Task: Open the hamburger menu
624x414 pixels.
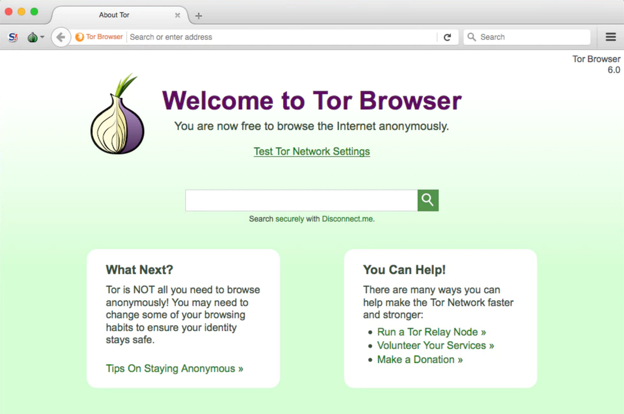Action: [x=611, y=37]
